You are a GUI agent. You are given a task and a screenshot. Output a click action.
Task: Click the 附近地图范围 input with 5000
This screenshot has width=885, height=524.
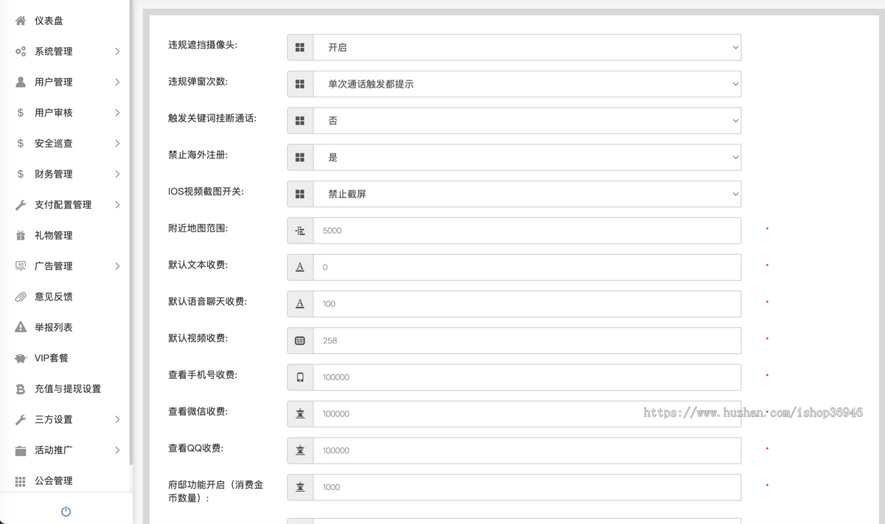point(527,231)
